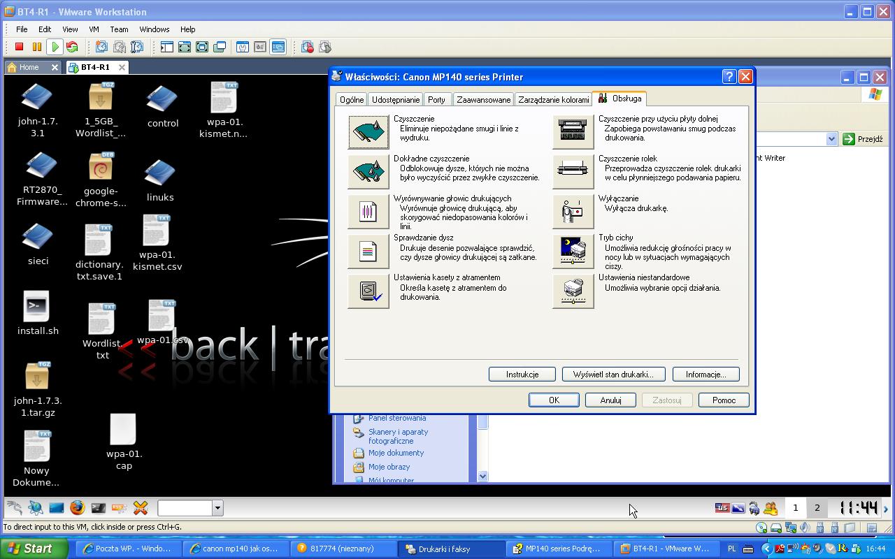Click the Wyświetl stan drukarki button
Viewport: 895px width, 559px height.
pos(613,375)
